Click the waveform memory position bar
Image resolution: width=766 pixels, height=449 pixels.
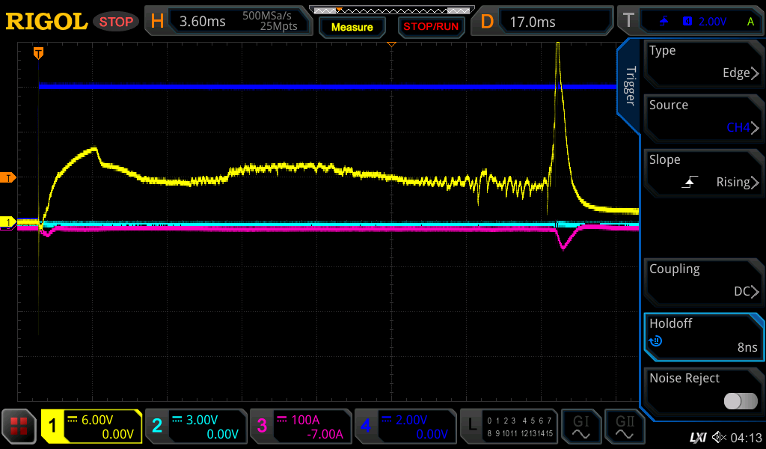click(390, 10)
